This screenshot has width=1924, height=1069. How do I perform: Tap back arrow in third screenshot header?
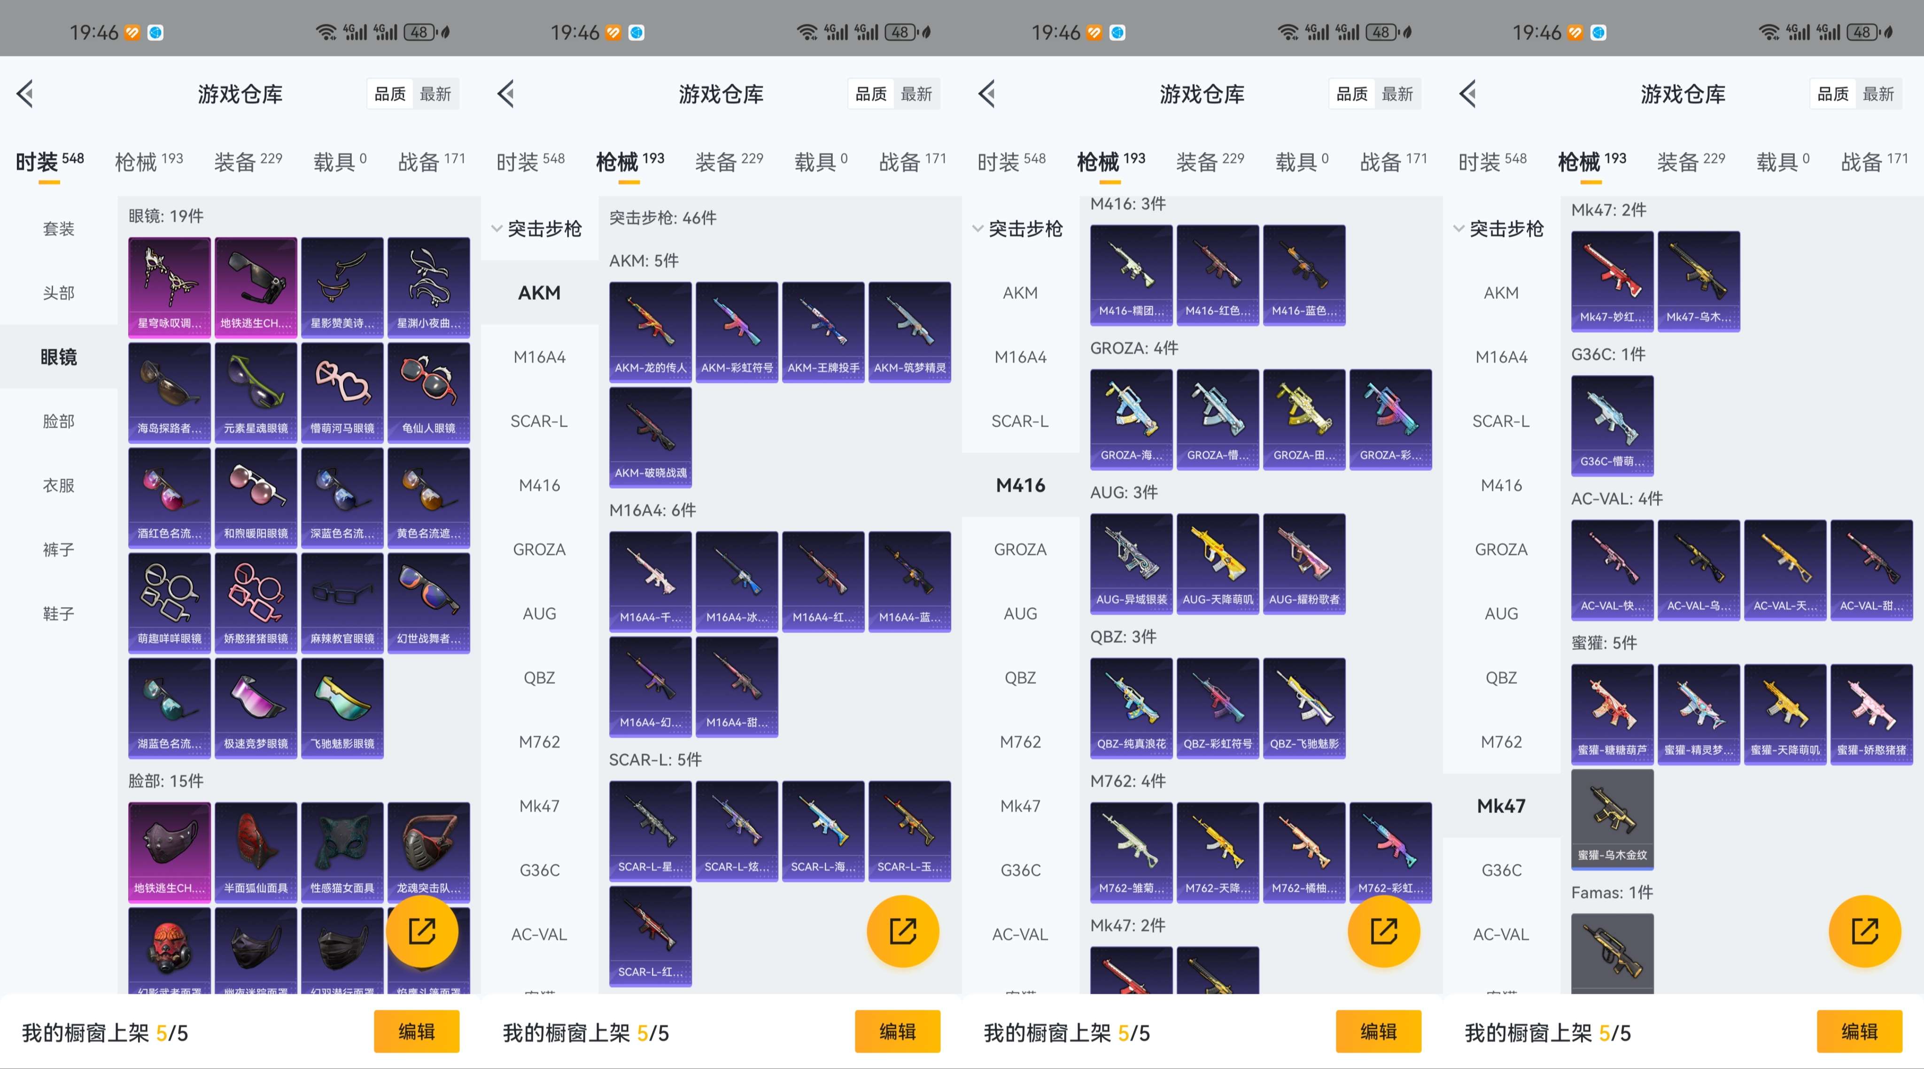987,94
